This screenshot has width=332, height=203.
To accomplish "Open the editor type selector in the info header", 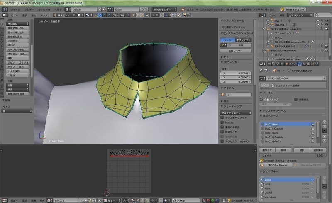I will coord(4,9).
